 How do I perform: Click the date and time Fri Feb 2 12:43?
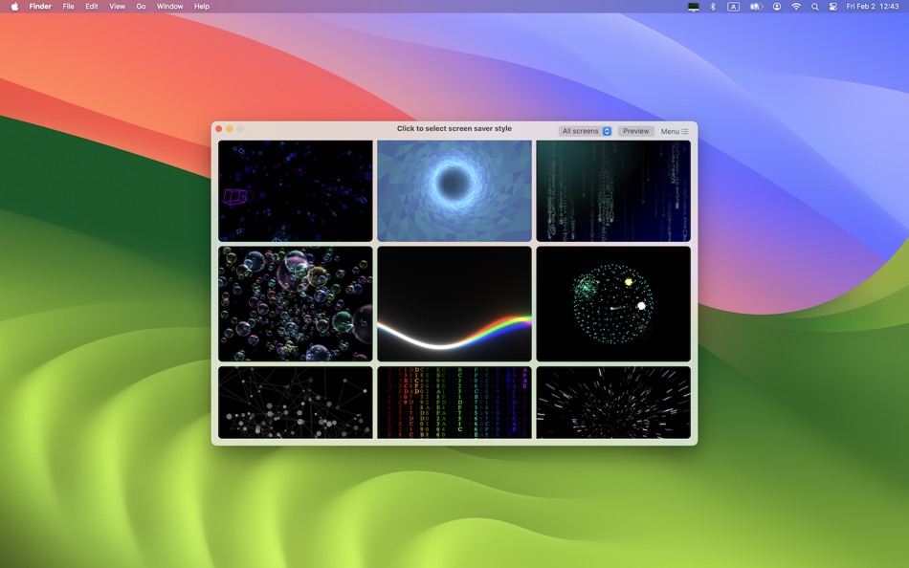click(873, 7)
